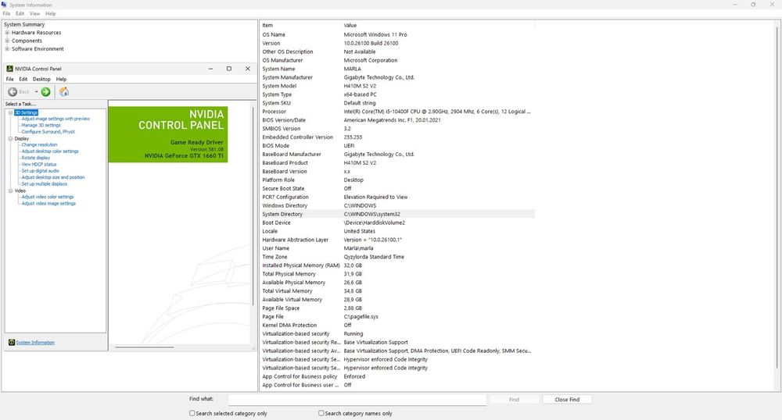Select 'Manage 3D settings' task

coord(41,126)
